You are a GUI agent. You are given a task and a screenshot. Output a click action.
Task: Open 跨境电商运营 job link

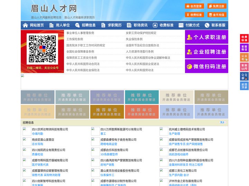click(x=109, y=144)
